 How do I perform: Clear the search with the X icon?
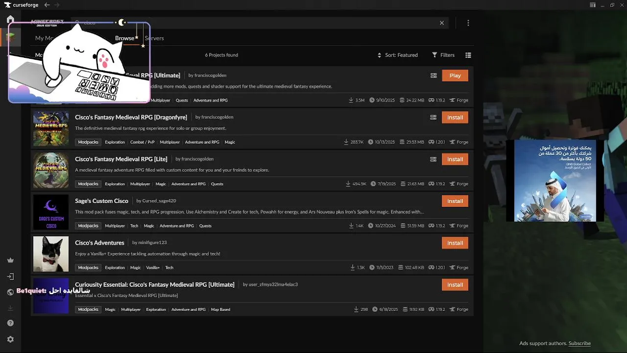click(442, 23)
